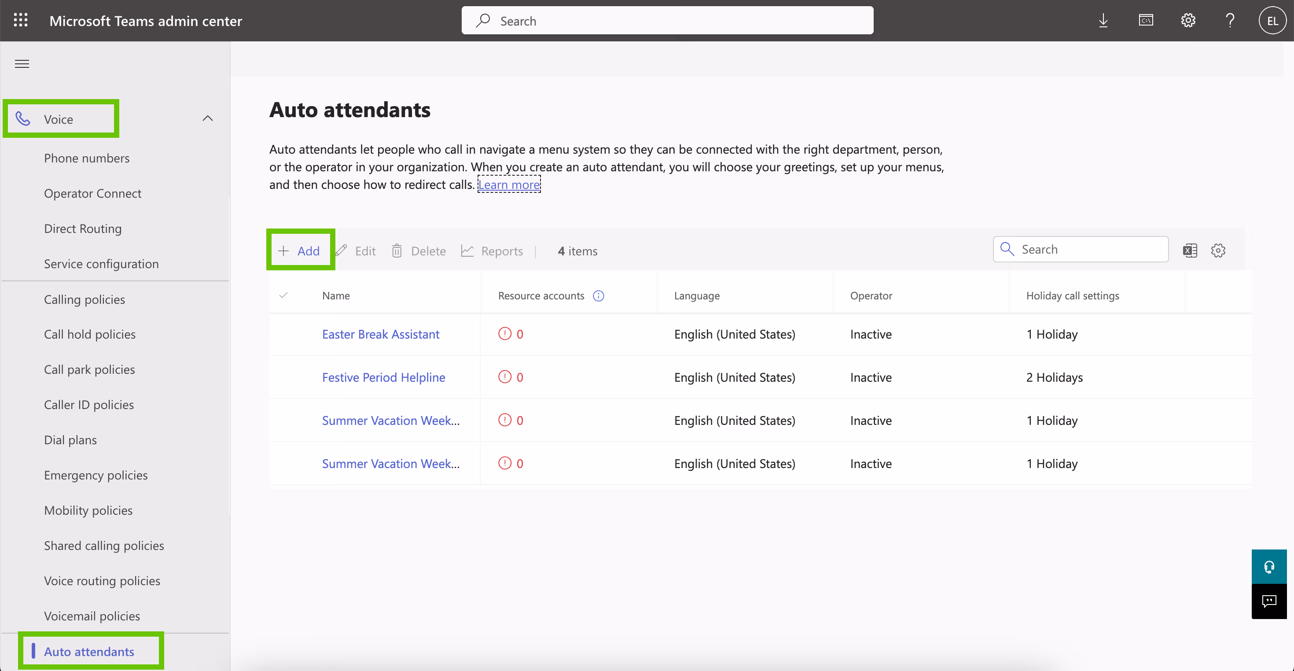Click the Edit pencil icon
Viewport: 1294px width, 671px height.
(x=342, y=251)
